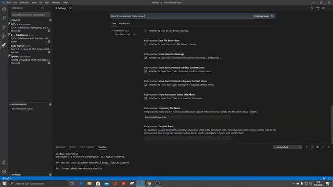
Task: Toggle Show Execution Message checkbox
Action: (146, 58)
